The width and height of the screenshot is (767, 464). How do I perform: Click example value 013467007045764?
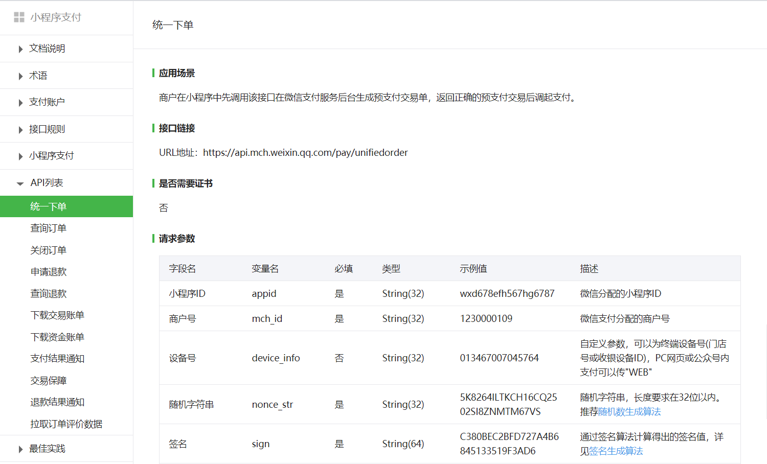point(500,358)
